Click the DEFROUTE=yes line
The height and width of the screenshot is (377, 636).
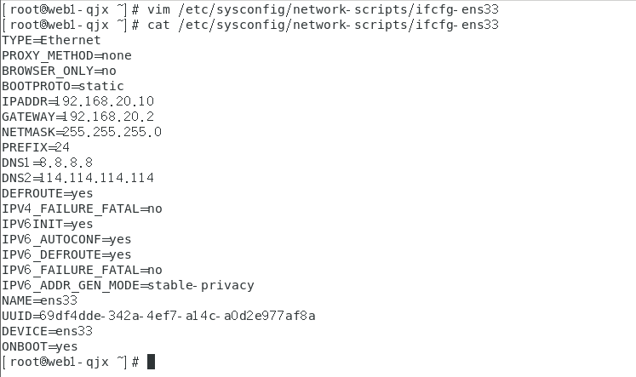click(48, 193)
